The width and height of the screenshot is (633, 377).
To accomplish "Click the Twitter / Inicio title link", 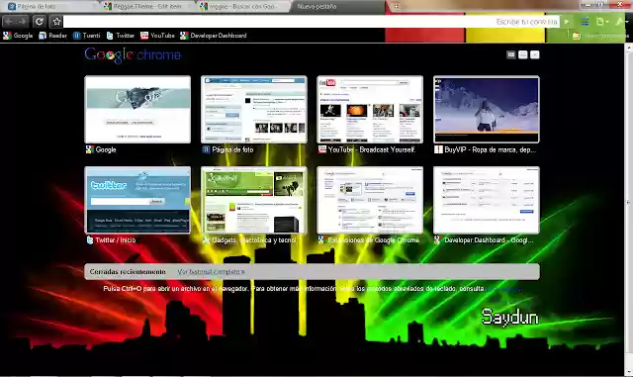I will (116, 240).
